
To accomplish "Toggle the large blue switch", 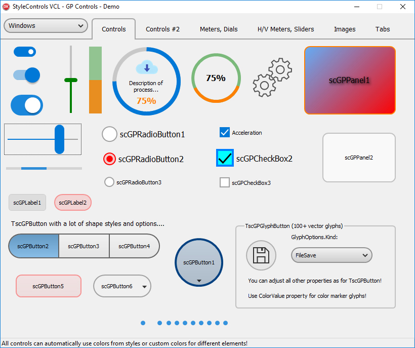I will (x=27, y=105).
